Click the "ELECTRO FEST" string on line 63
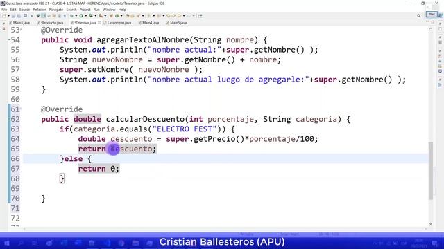Viewport: 444px width, 249px height. 185,129
